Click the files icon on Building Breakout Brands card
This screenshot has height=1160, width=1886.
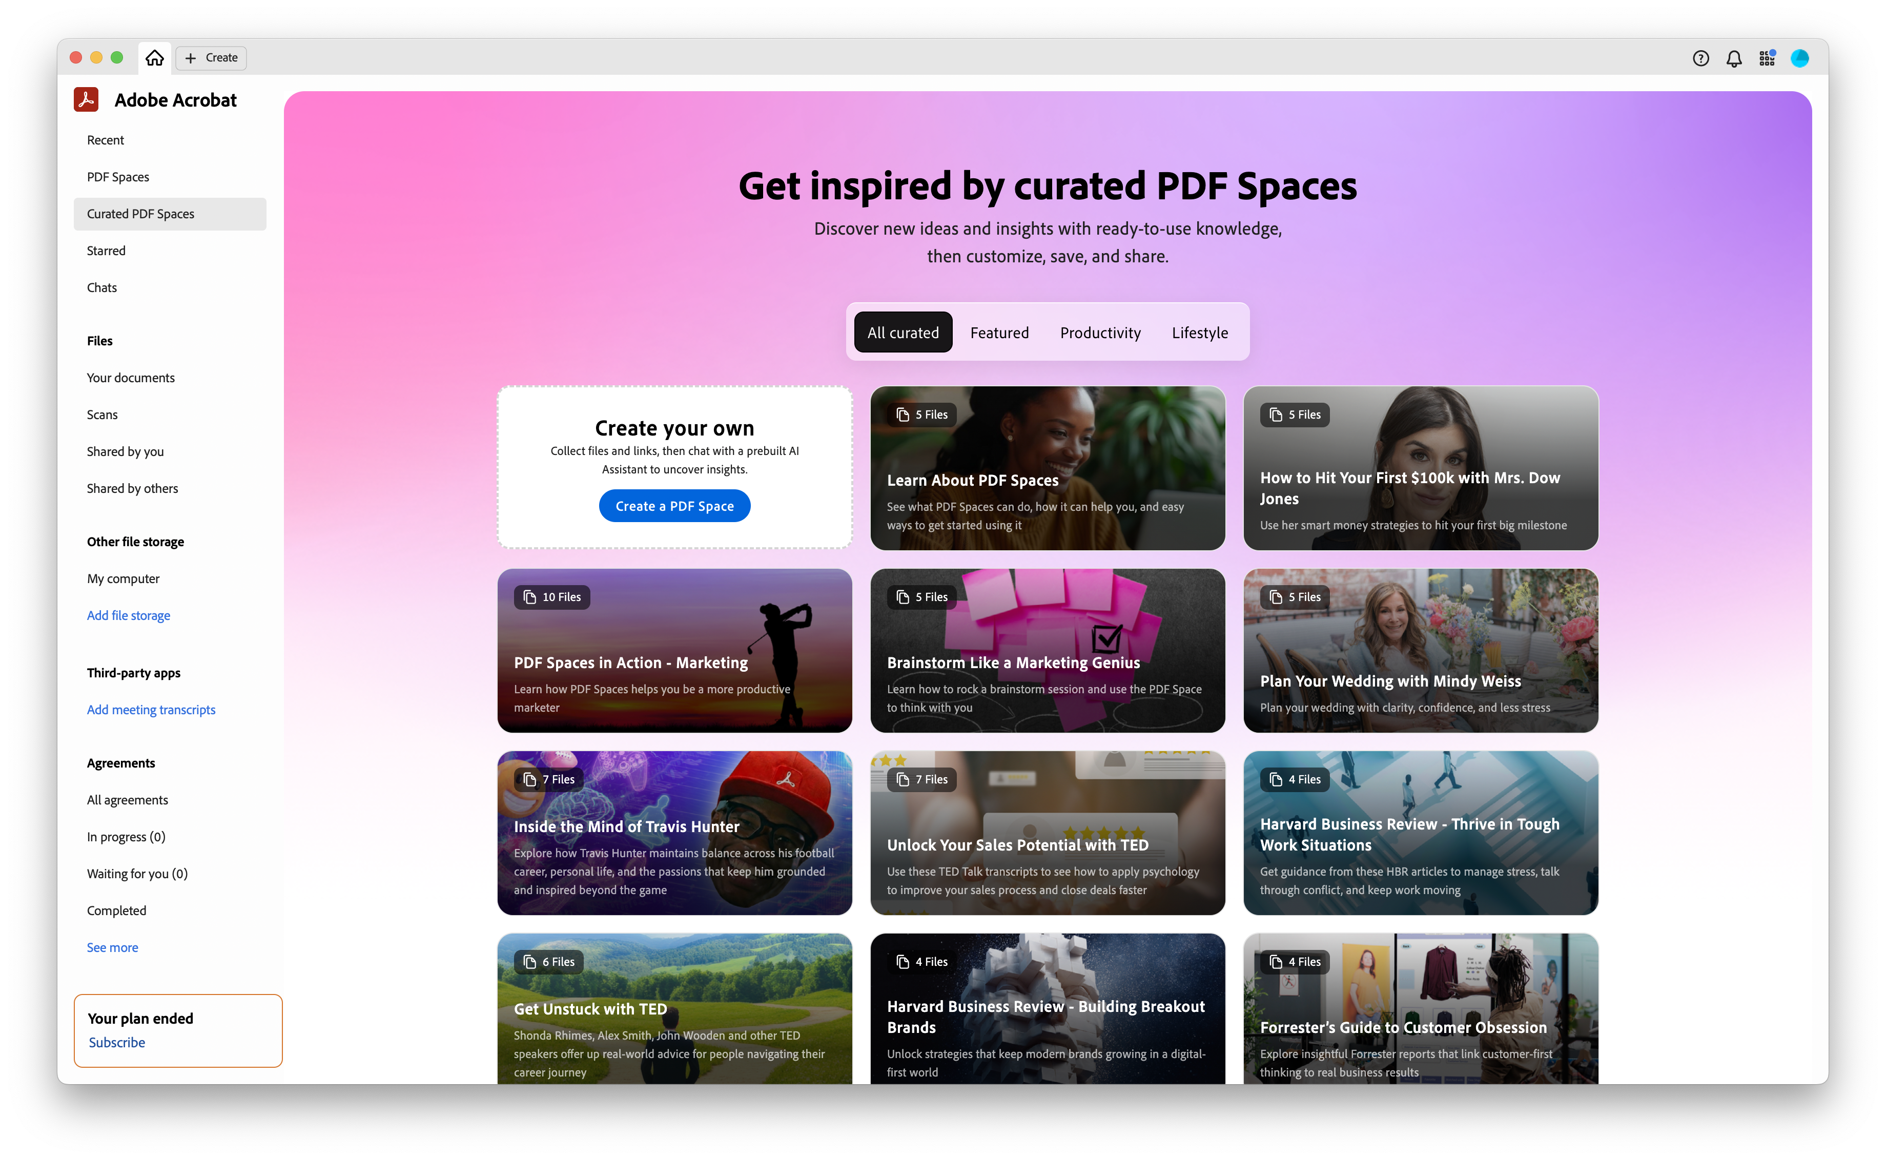[x=903, y=963]
